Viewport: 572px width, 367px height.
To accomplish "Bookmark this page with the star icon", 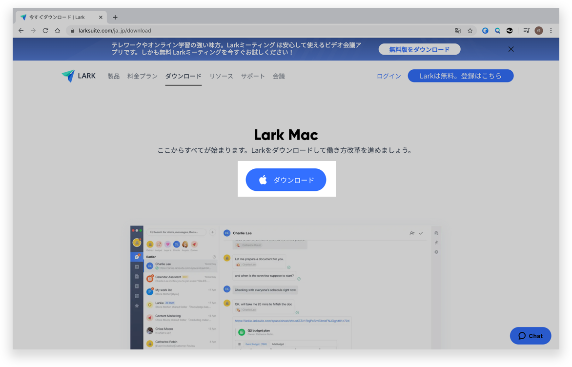I will (470, 31).
